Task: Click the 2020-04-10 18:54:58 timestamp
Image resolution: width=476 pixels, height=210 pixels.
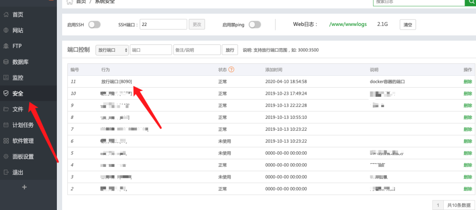Action: (x=286, y=81)
